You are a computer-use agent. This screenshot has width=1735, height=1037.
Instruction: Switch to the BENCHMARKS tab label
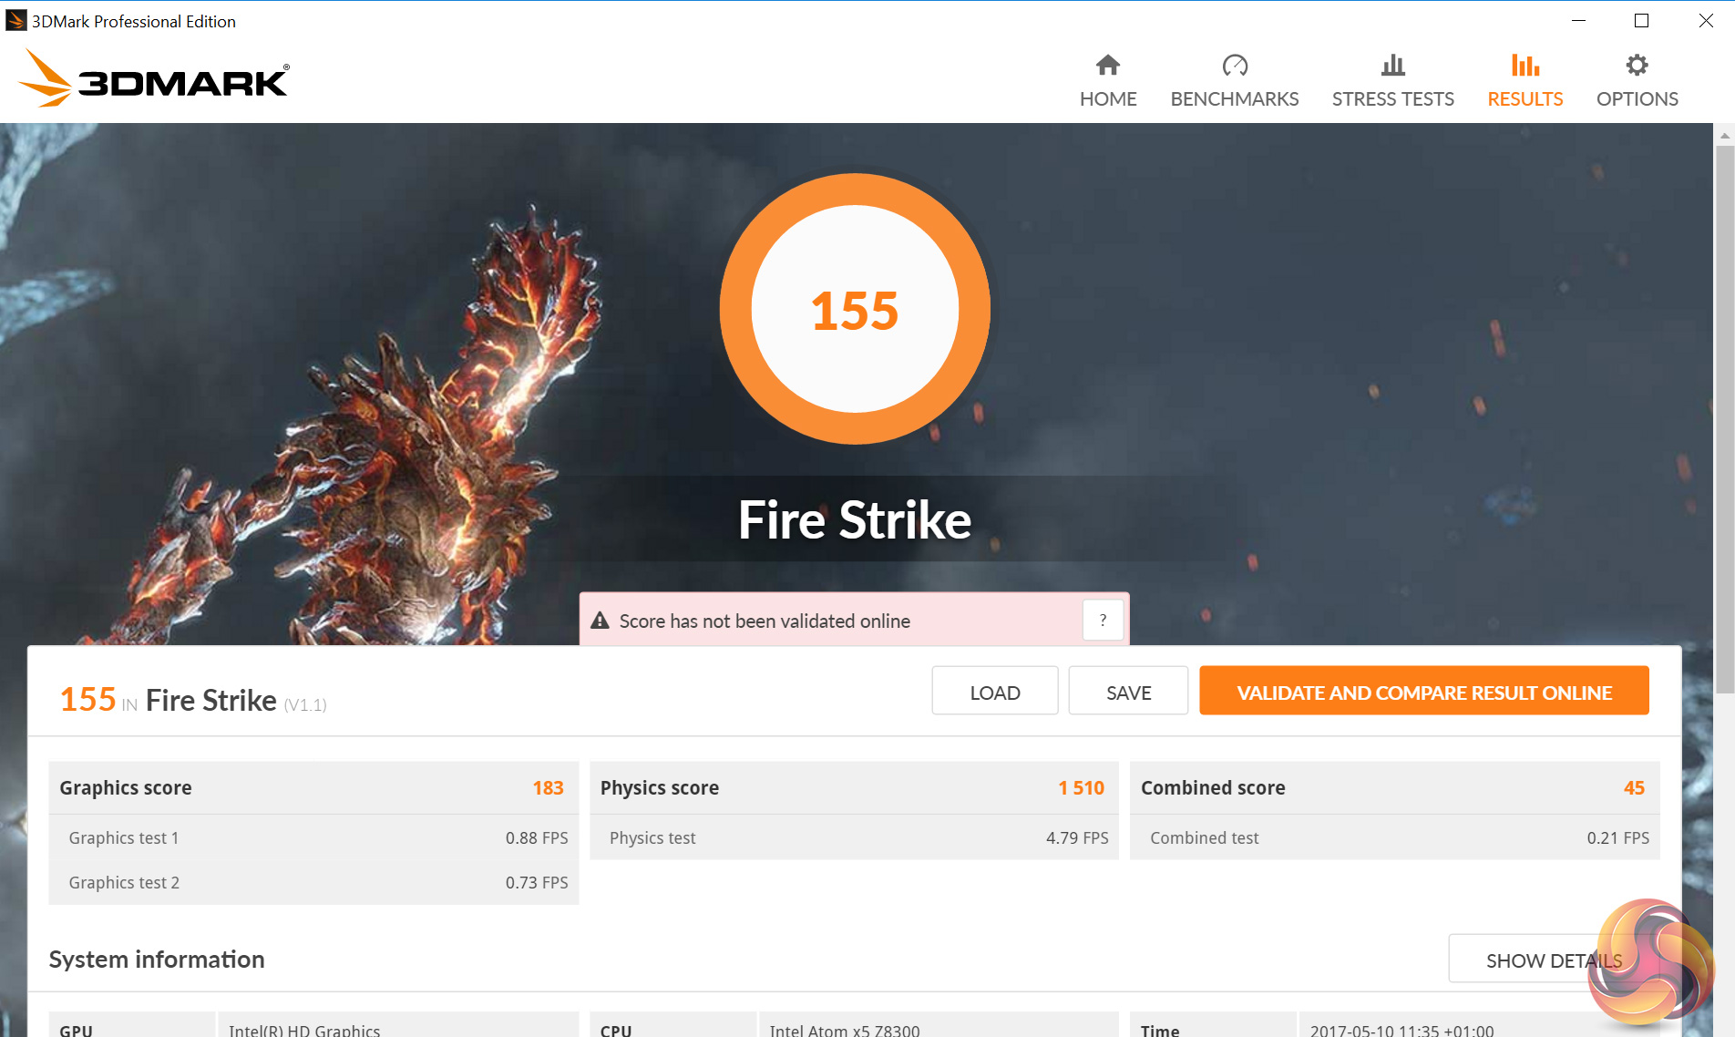pos(1235,98)
